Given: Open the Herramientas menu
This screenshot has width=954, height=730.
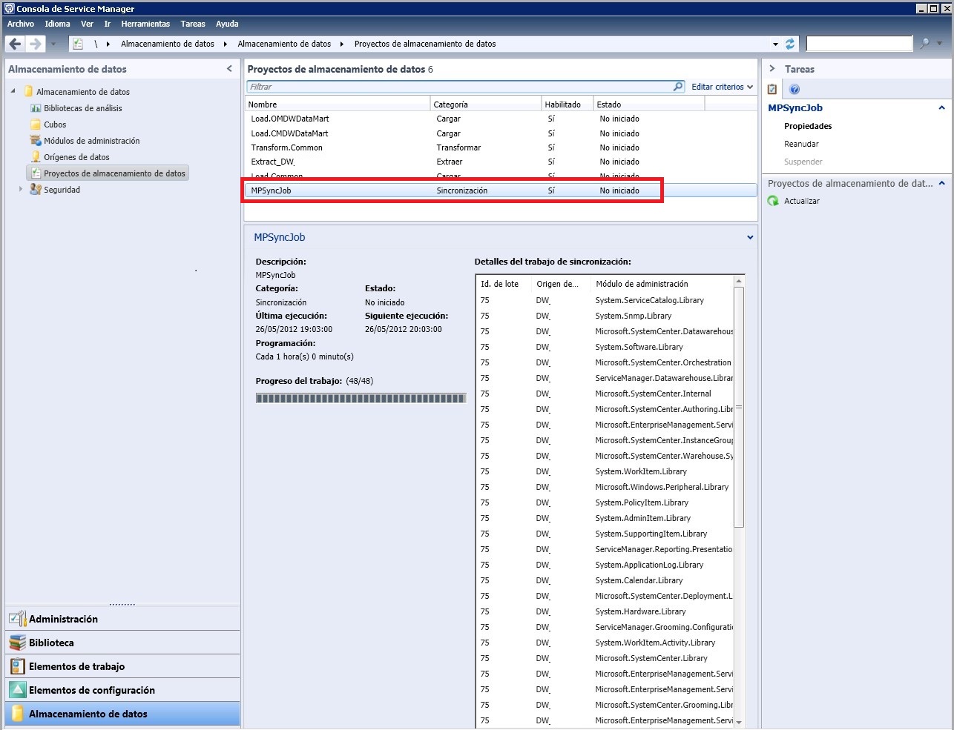Looking at the screenshot, I should pos(145,24).
